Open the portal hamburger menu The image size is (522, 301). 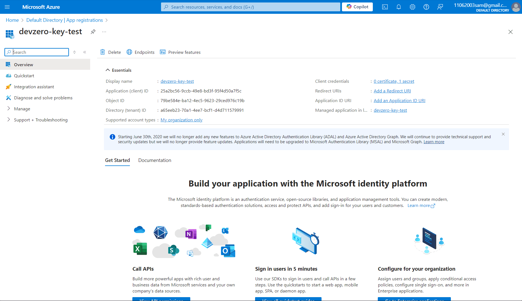[7, 7]
